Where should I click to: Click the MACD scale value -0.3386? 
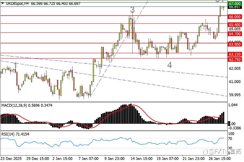235,128
